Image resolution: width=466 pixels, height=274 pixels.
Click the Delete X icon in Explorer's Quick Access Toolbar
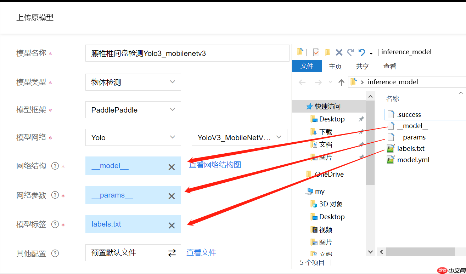[339, 52]
